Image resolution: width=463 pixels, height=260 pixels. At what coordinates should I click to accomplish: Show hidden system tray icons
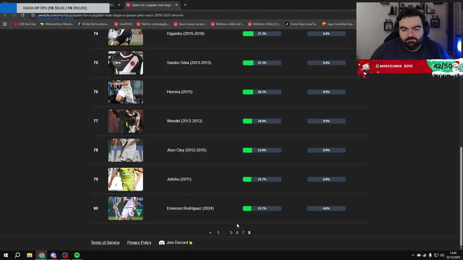[x=413, y=255]
